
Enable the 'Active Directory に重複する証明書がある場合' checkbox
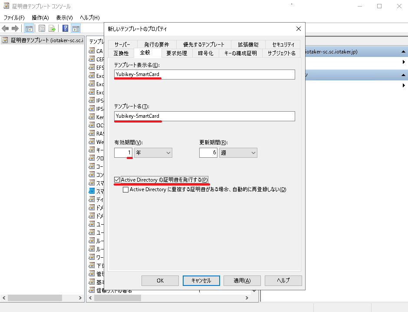pyautogui.click(x=126, y=189)
